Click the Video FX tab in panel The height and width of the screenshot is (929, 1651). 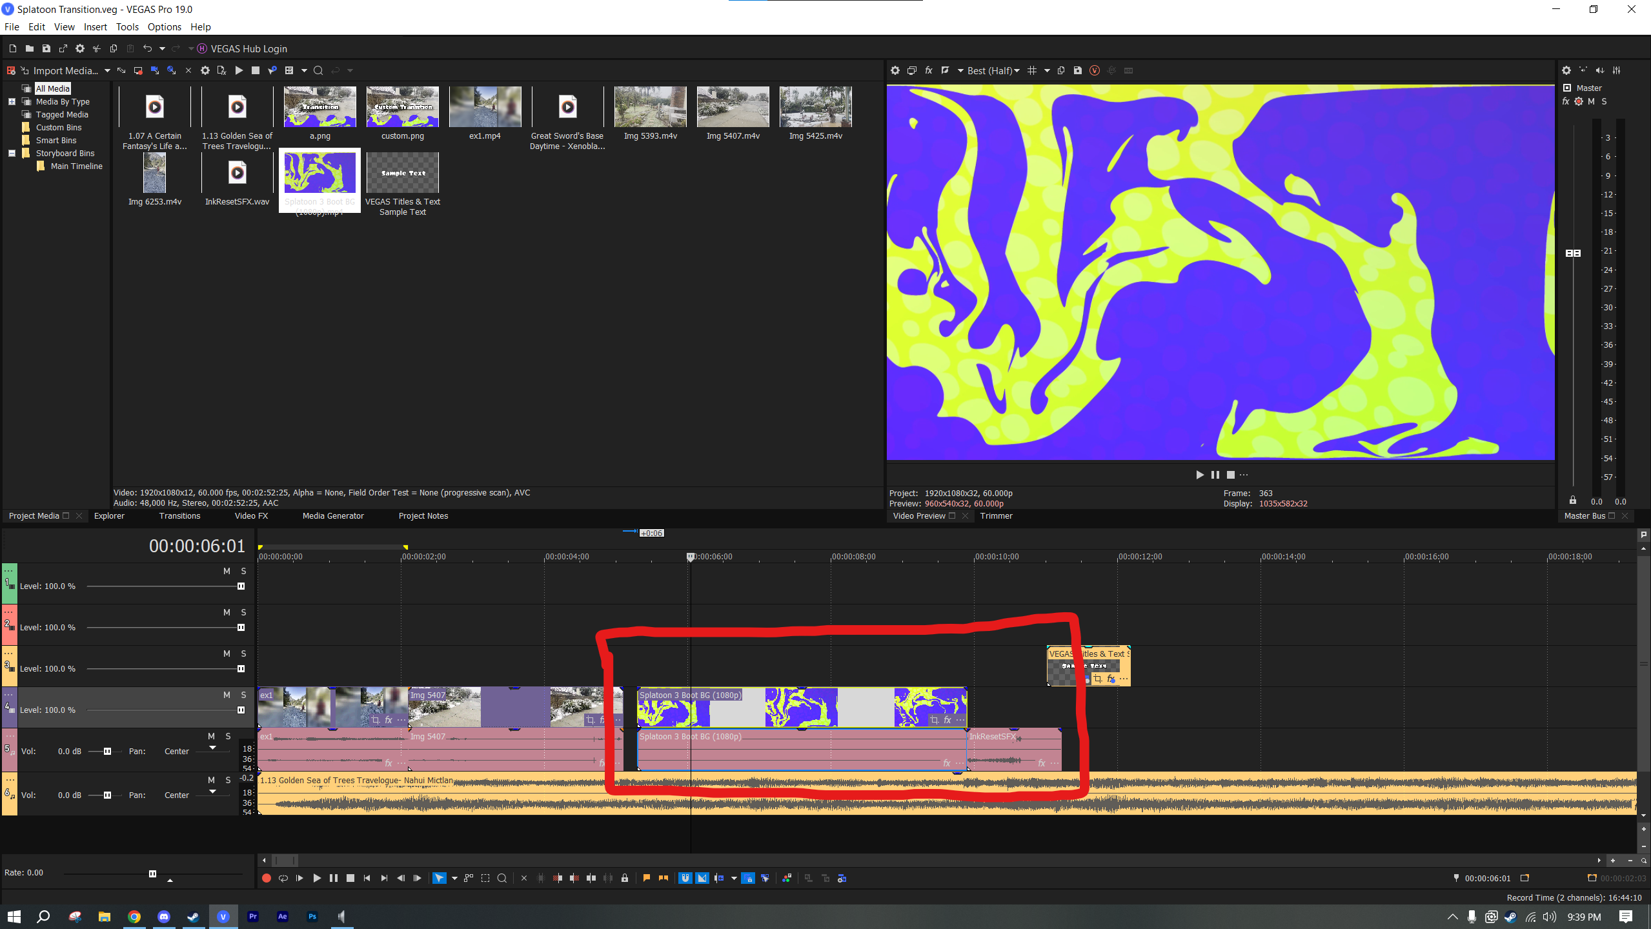(250, 515)
